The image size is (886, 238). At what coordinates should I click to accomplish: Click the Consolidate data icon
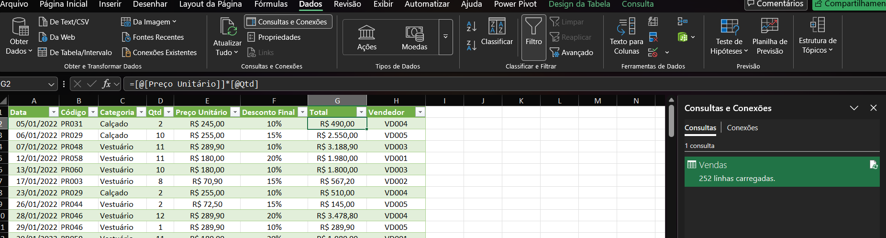pyautogui.click(x=683, y=22)
